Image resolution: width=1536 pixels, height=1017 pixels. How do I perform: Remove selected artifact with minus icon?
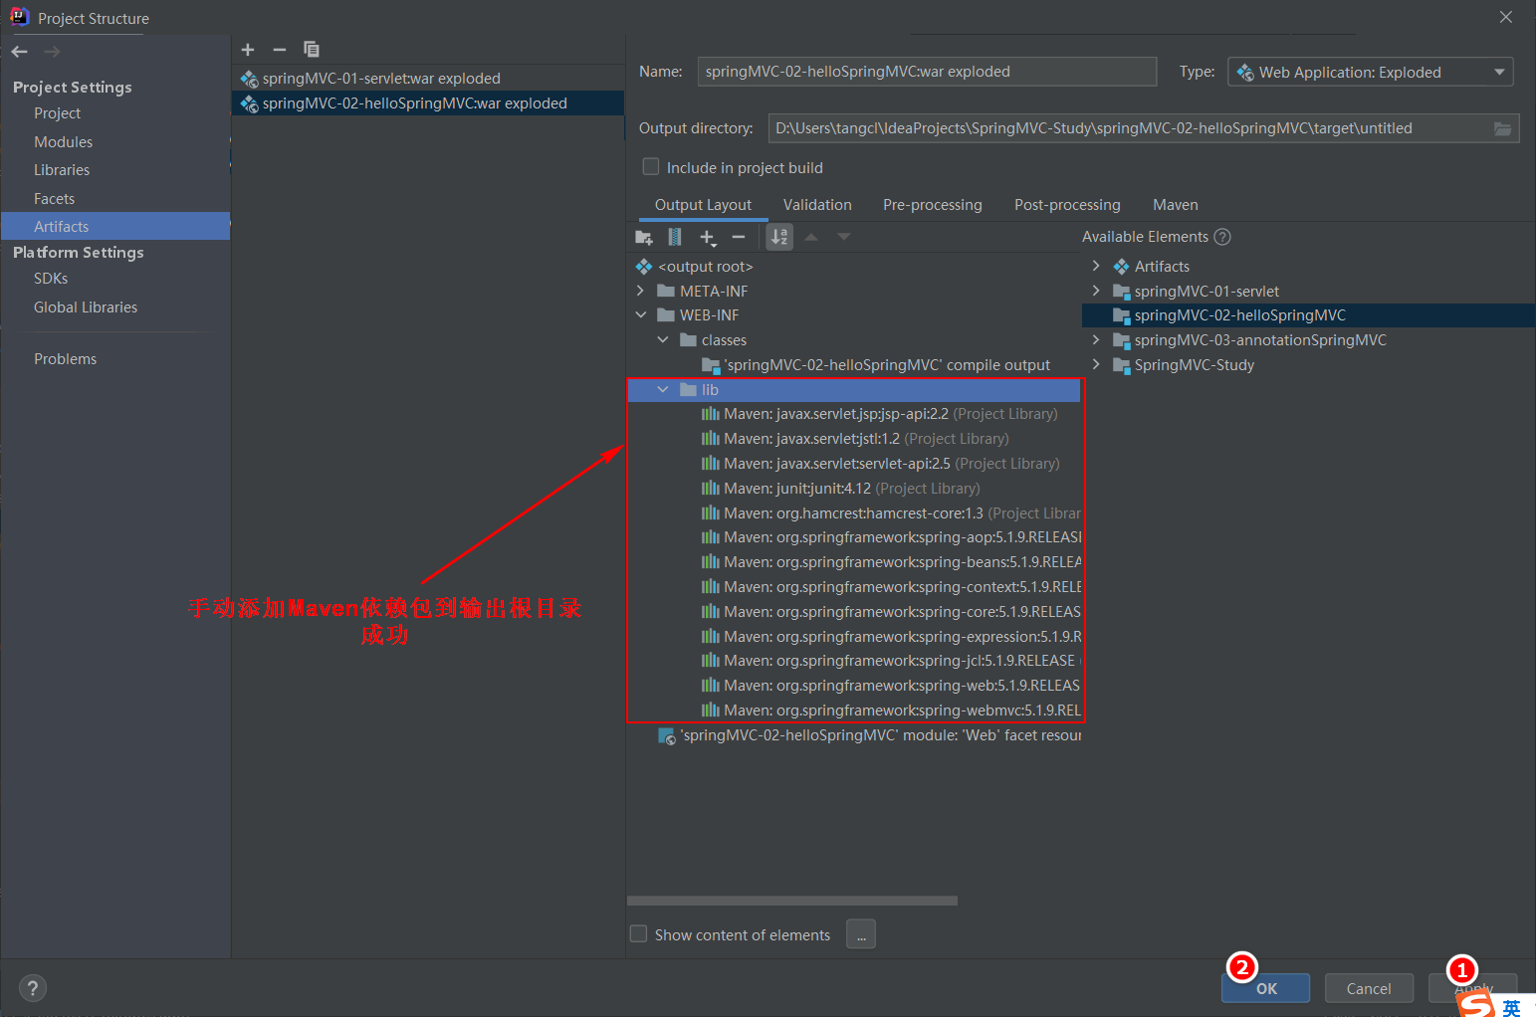(280, 49)
